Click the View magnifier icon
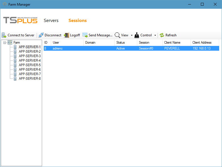The width and height of the screenshot is (222, 167). (x=117, y=35)
